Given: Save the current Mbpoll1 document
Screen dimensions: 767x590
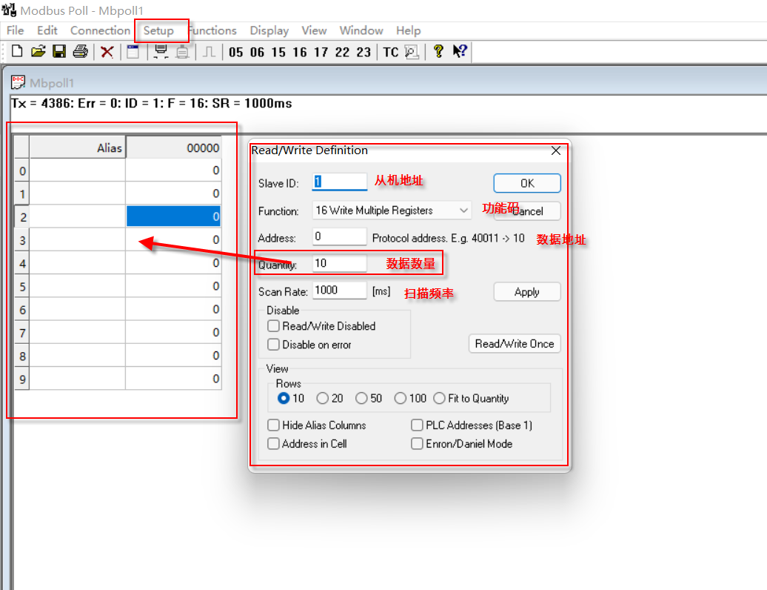Looking at the screenshot, I should coord(59,51).
